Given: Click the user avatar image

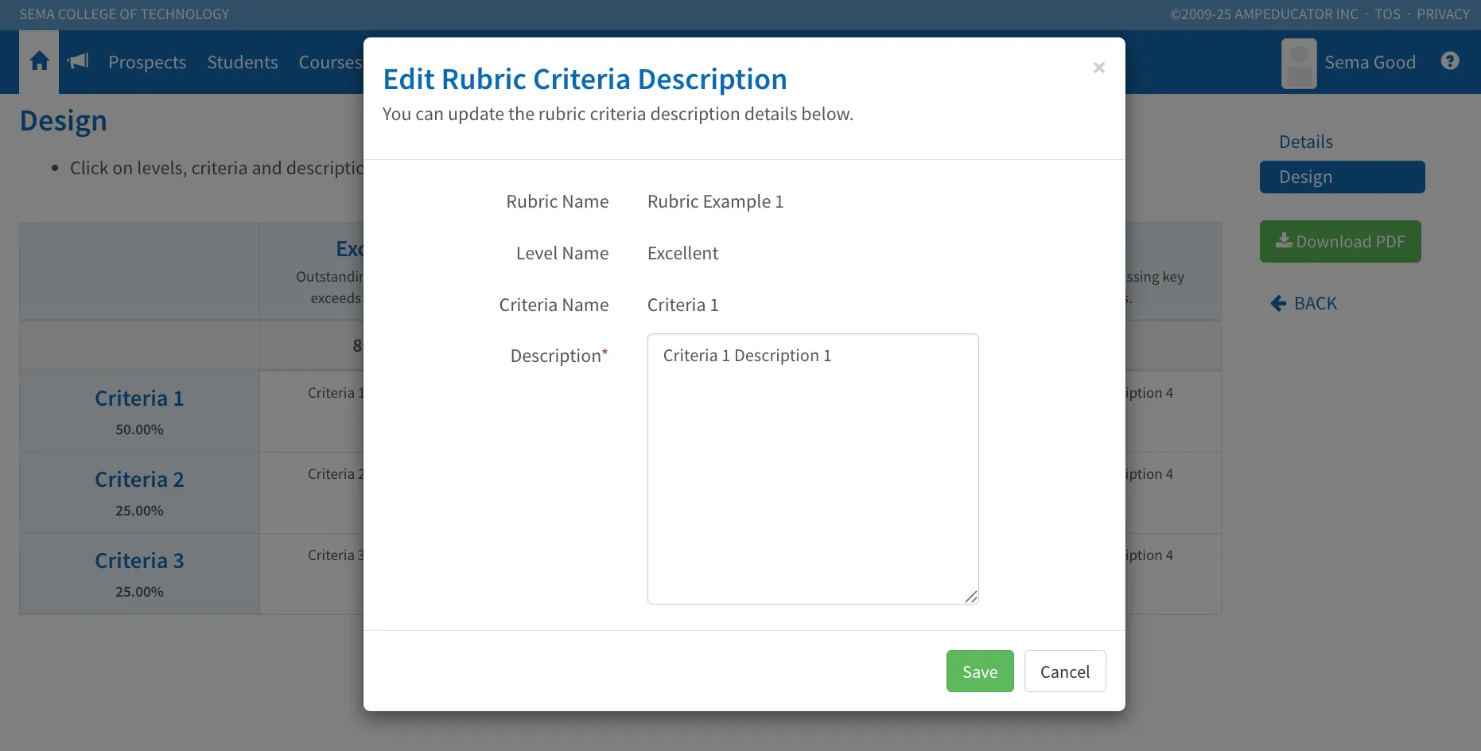Looking at the screenshot, I should [x=1299, y=63].
